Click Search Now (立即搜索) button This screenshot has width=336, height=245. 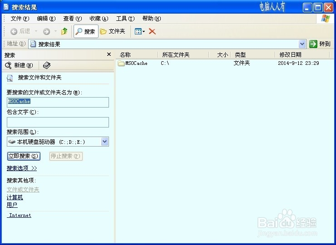point(24,156)
